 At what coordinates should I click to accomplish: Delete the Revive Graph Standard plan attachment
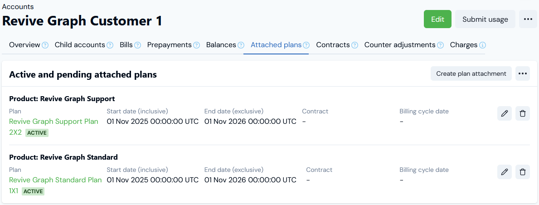[523, 172]
